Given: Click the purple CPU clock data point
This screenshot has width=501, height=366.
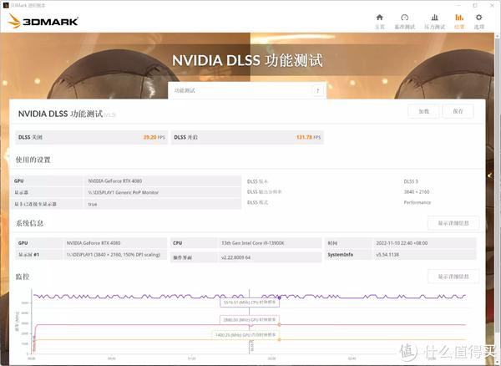Looking at the screenshot, I should point(279,297).
